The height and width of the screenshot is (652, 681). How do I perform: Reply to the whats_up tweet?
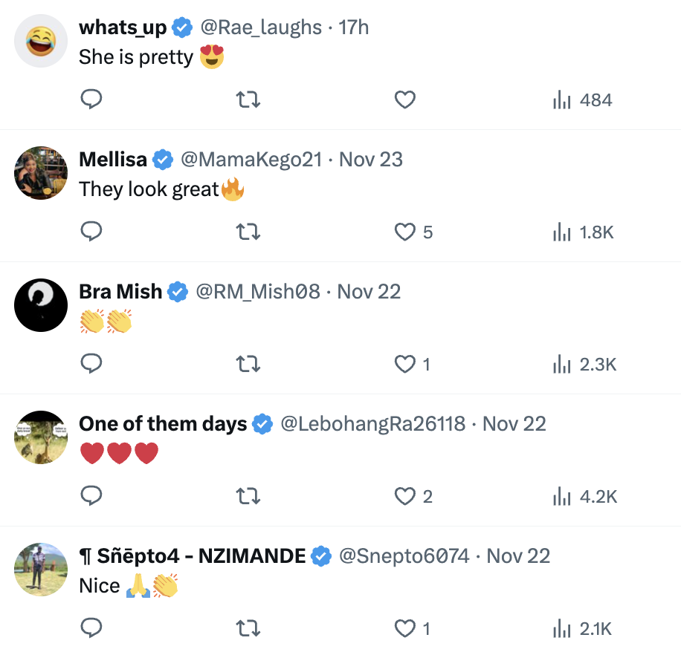click(91, 100)
